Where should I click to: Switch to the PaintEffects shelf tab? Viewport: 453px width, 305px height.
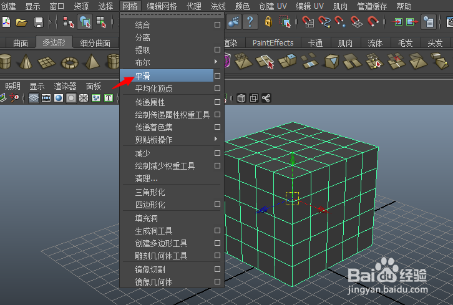(x=273, y=43)
